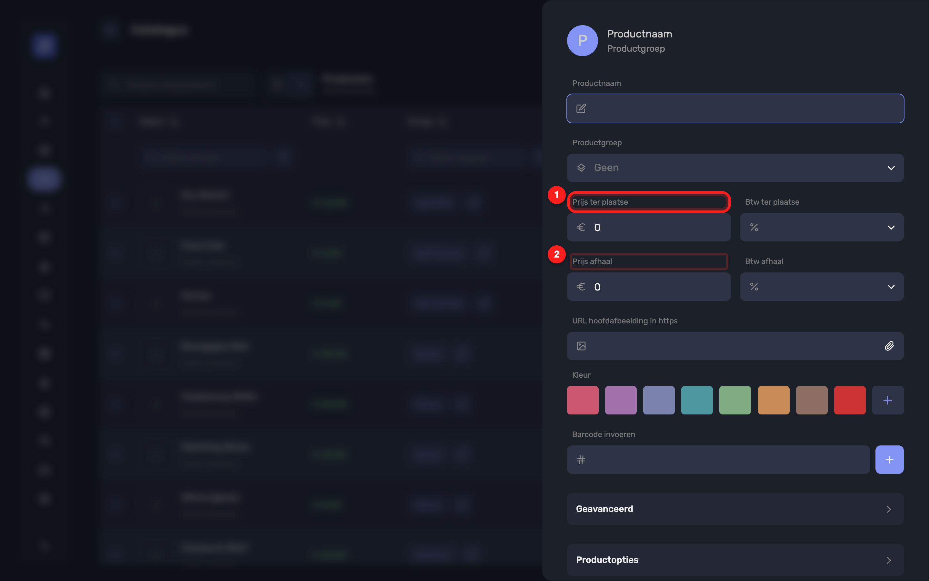Open the Btw afhaal percentage dropdown
This screenshot has height=581, width=929.
pyautogui.click(x=822, y=287)
